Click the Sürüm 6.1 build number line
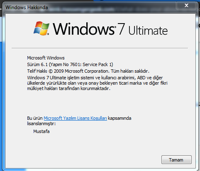Viewport: 200px width, 171px height. [x=70, y=64]
